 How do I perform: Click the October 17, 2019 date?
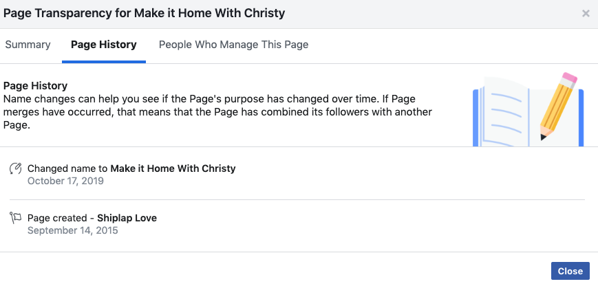[x=65, y=181]
